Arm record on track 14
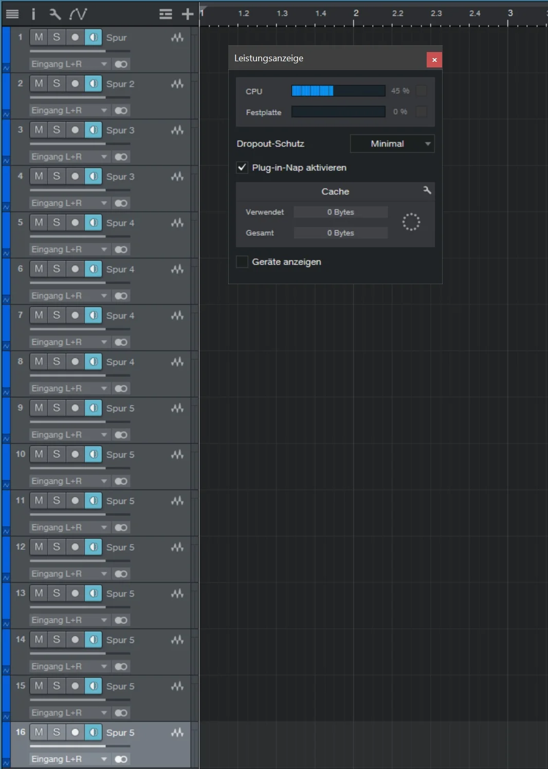548x769 pixels. tap(75, 639)
